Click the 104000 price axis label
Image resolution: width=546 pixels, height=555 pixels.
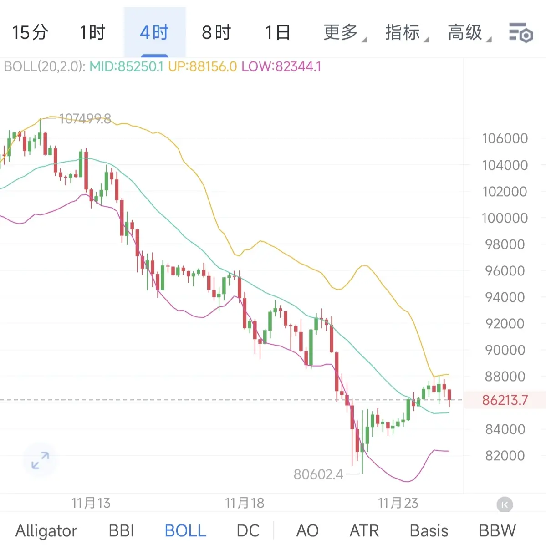[x=505, y=165]
